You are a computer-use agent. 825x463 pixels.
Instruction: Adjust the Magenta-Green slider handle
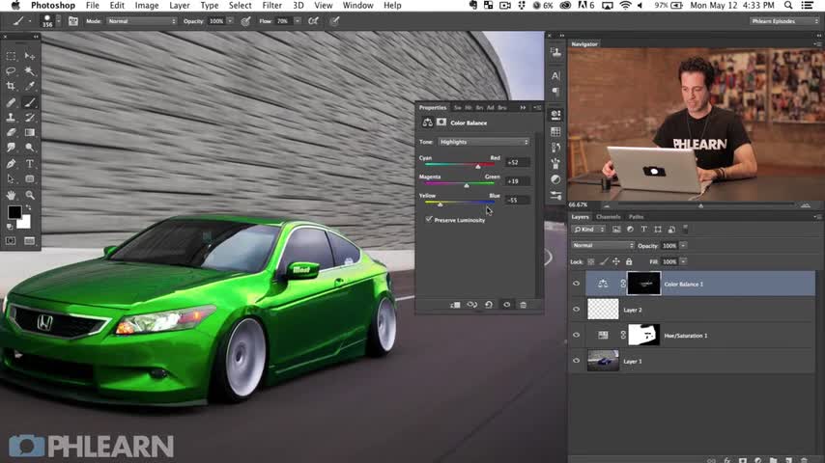tap(467, 185)
